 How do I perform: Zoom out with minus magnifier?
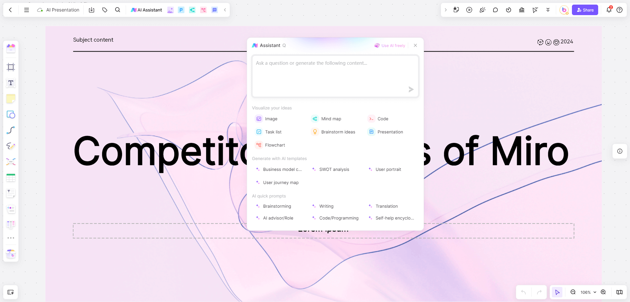(x=573, y=292)
